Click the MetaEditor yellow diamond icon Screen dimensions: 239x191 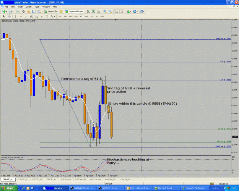pyautogui.click(x=61, y=11)
